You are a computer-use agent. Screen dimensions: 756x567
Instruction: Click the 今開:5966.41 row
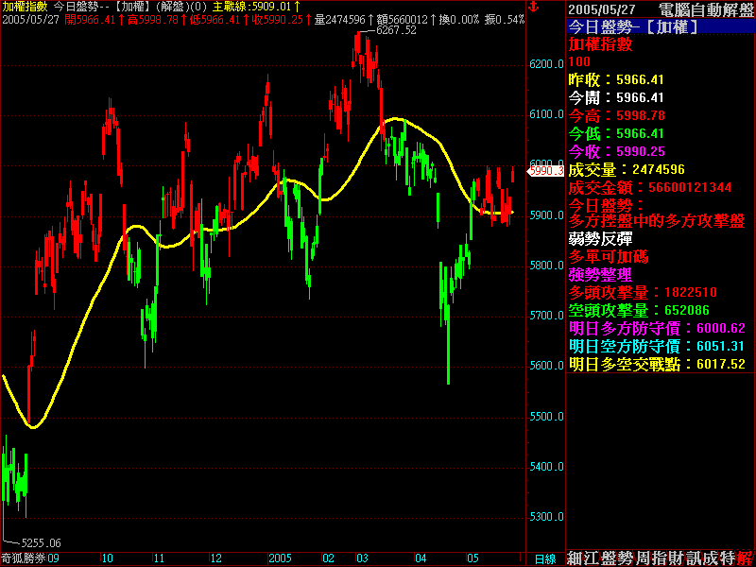click(616, 98)
